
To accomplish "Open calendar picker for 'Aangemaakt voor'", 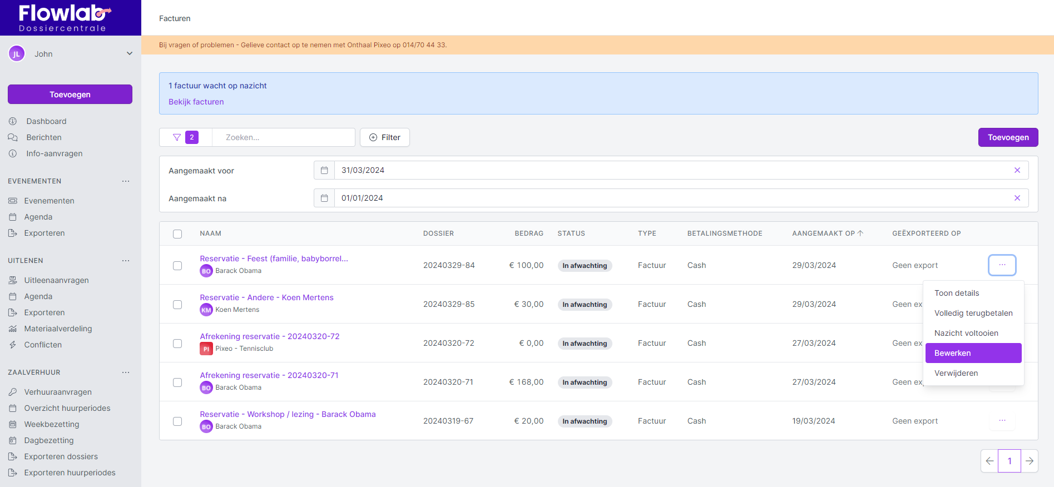I will [x=324, y=170].
